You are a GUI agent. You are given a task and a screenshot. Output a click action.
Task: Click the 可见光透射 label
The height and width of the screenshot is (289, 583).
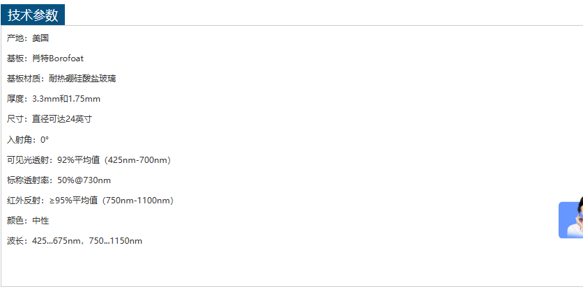(x=28, y=160)
